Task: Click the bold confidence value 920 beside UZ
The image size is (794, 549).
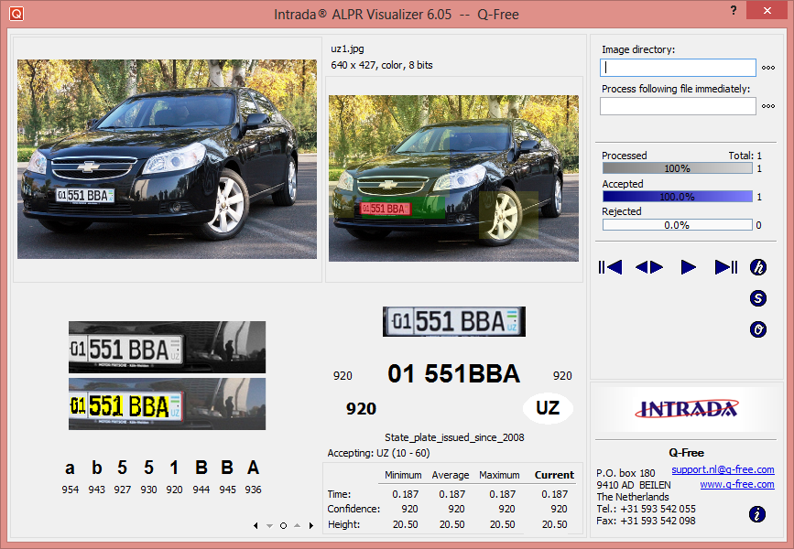Action: pyautogui.click(x=361, y=409)
